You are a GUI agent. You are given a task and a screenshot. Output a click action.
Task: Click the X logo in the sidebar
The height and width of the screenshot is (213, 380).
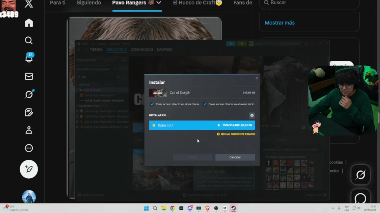(29, 4)
